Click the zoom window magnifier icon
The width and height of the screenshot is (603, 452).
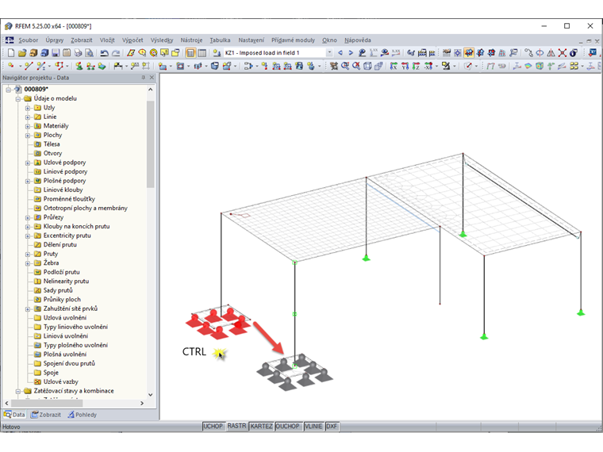345,66
